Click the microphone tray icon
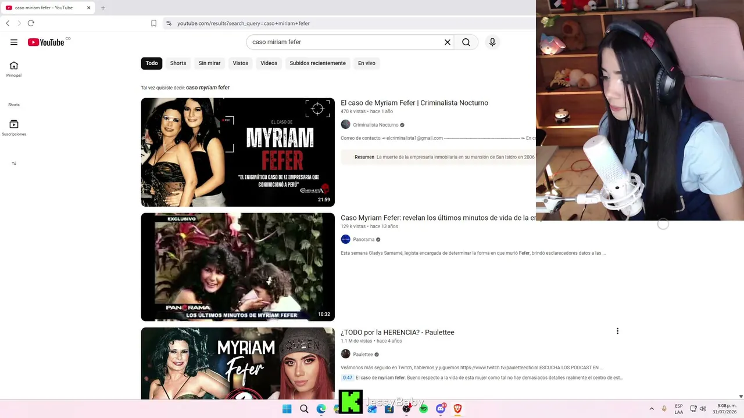 tap(664, 409)
